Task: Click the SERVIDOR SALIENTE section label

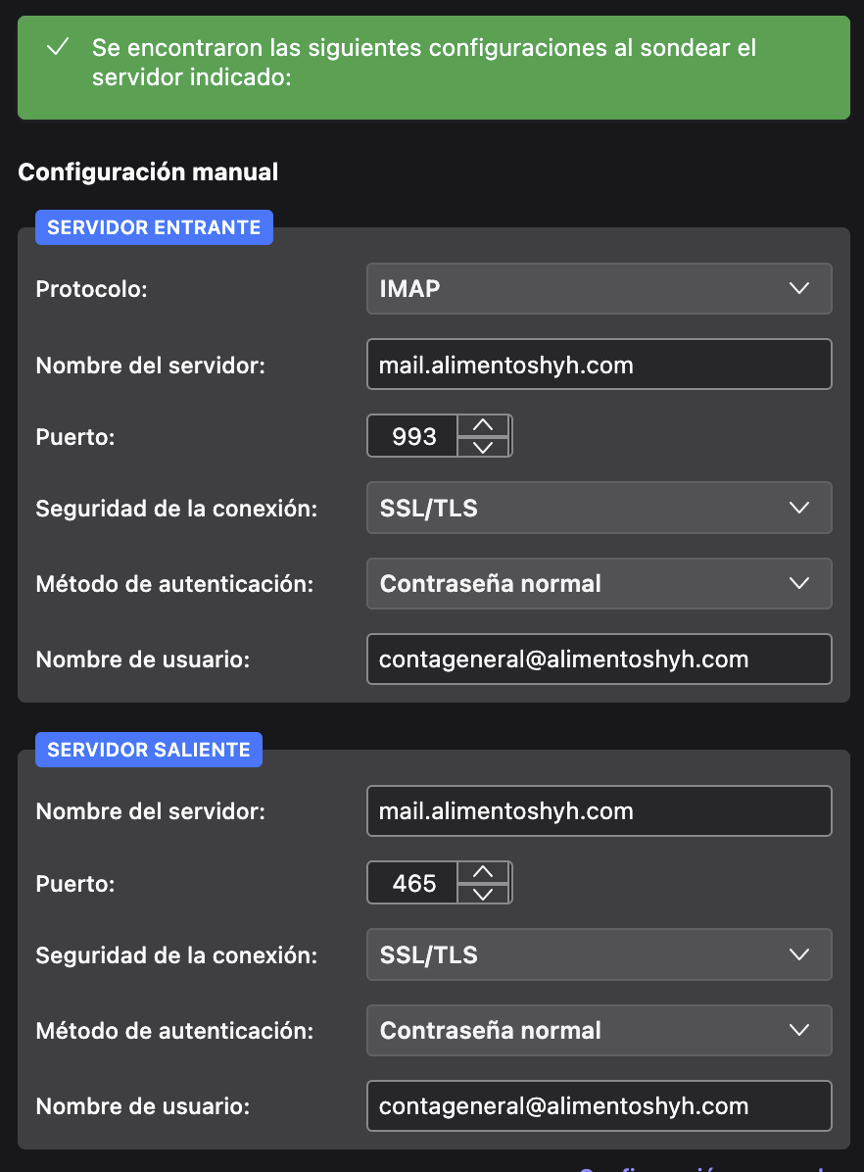Action: click(x=149, y=751)
